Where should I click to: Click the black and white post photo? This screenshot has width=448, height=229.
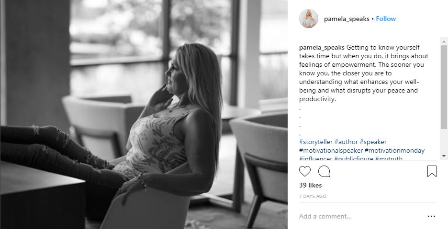tap(144, 114)
